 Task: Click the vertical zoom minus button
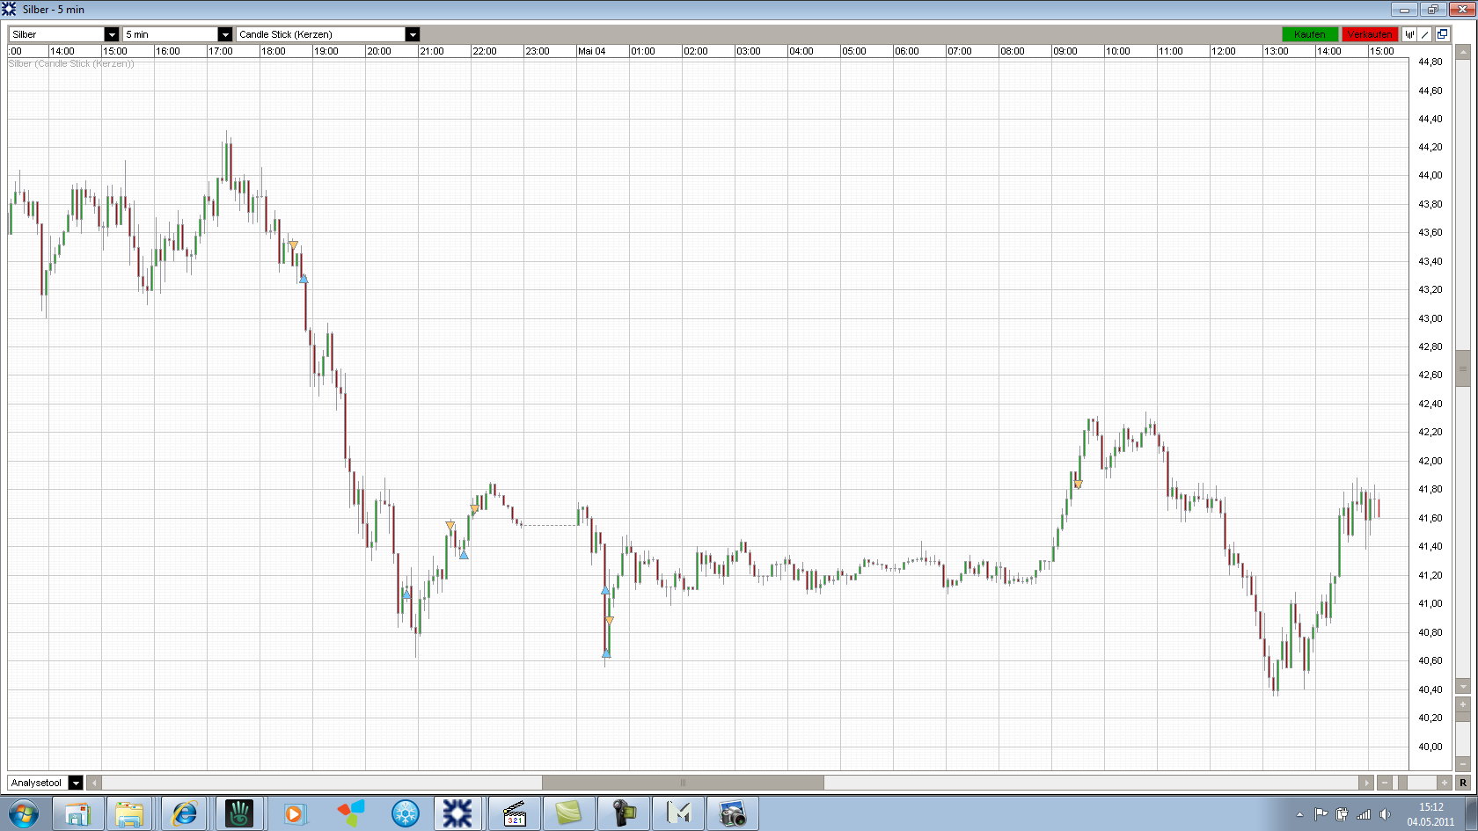click(x=1463, y=763)
